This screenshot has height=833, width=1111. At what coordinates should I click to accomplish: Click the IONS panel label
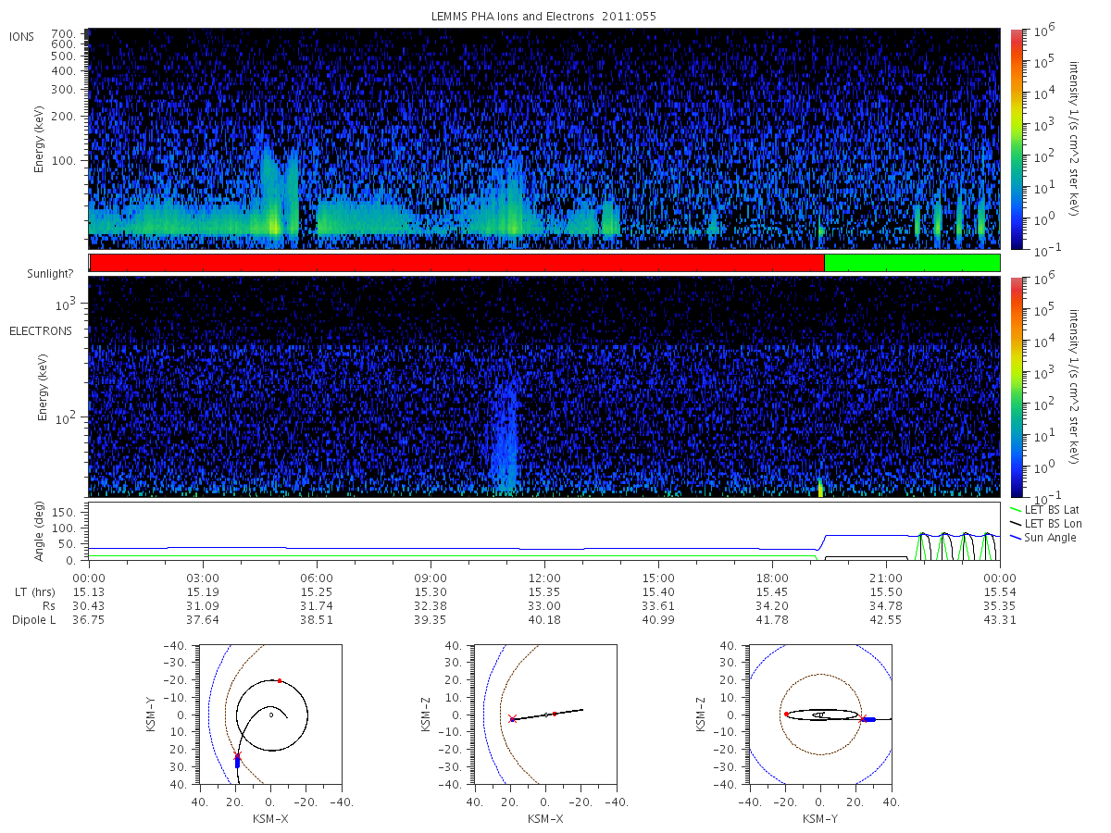(23, 36)
